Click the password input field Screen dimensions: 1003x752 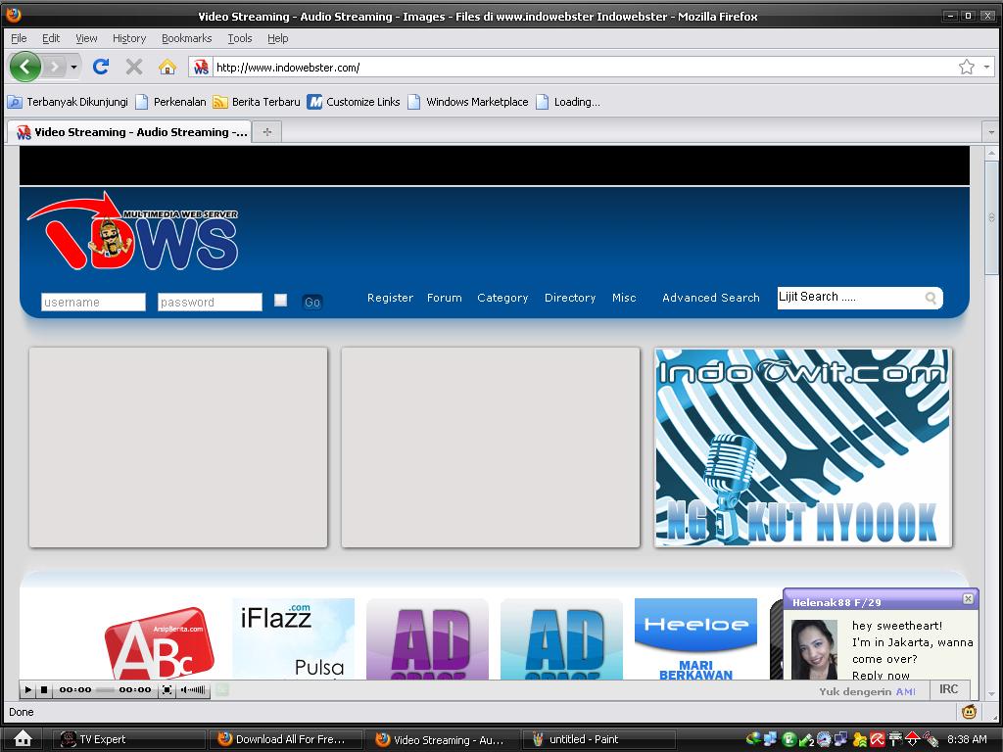[x=210, y=302]
